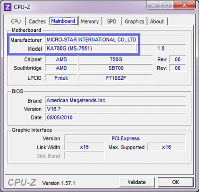Click the CPU-Z title bar text
The width and height of the screenshot is (199, 192).
[22, 7]
